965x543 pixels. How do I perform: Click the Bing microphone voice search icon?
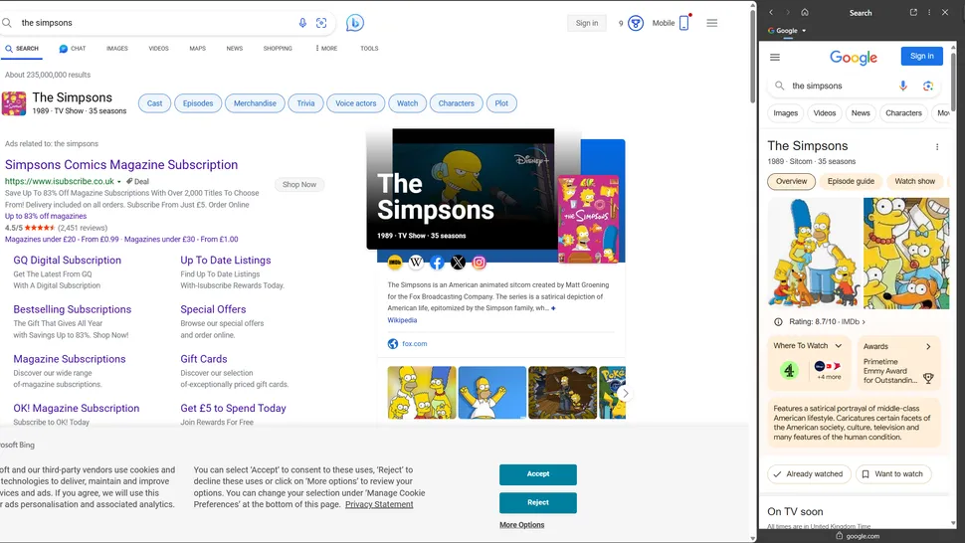click(302, 23)
